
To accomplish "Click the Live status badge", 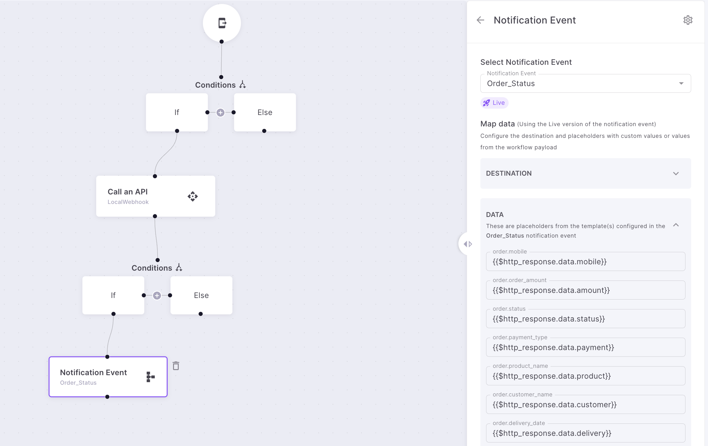I will [x=494, y=103].
